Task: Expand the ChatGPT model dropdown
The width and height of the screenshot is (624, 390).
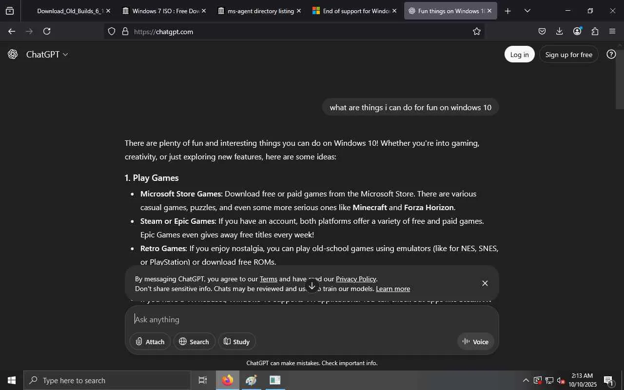Action: coord(47,55)
